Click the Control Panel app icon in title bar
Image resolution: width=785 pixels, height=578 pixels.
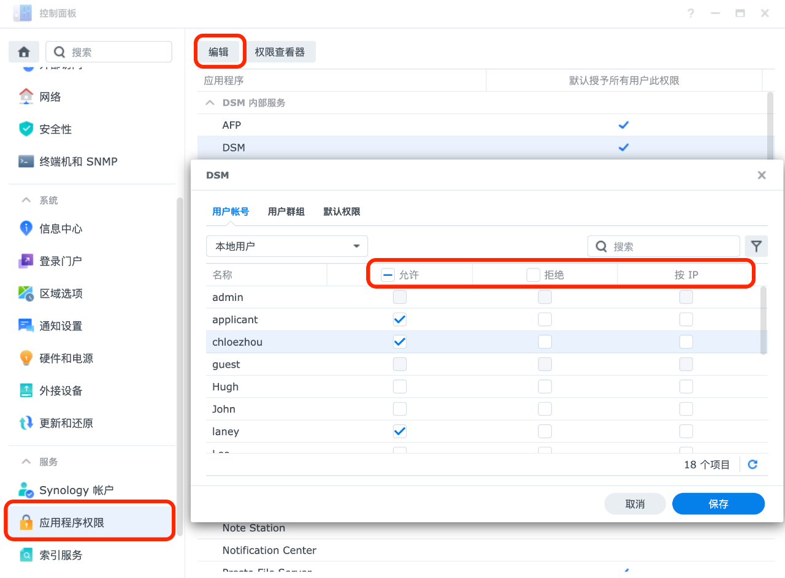pyautogui.click(x=23, y=13)
